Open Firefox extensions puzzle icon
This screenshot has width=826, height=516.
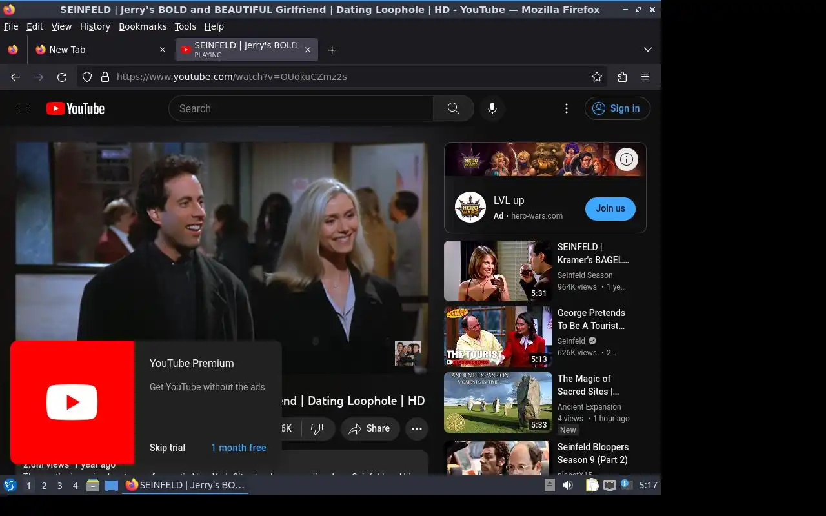pyautogui.click(x=622, y=77)
